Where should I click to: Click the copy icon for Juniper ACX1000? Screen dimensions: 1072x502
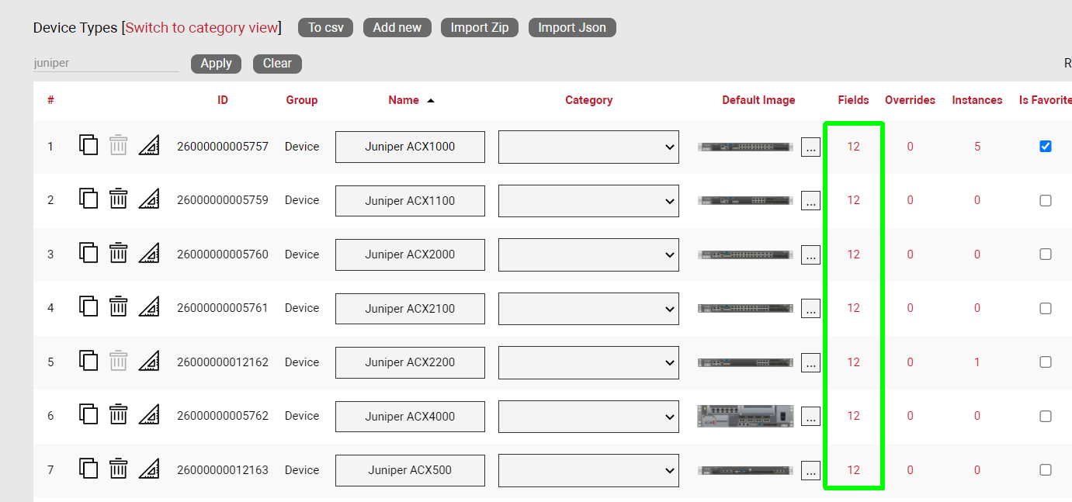pyautogui.click(x=88, y=145)
